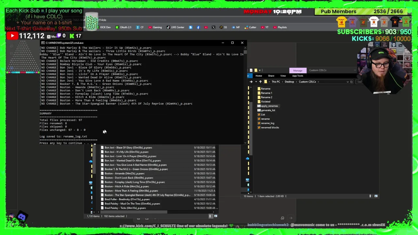Click This PC icon in song list sidebar
This screenshot has height=235, width=418.
(x=91, y=183)
